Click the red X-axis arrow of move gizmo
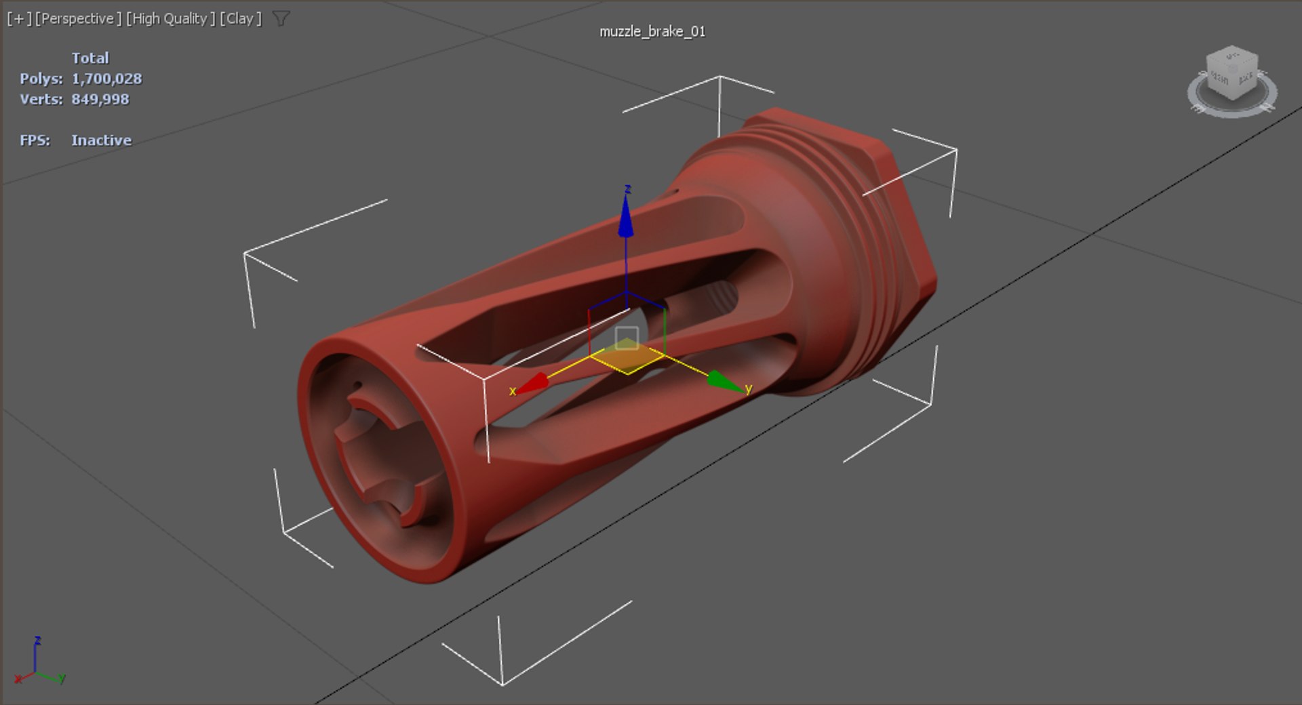Image resolution: width=1302 pixels, height=705 pixels. click(532, 384)
